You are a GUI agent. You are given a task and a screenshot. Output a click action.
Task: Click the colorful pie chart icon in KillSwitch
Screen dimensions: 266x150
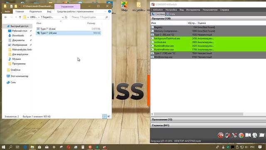[x=241, y=135]
